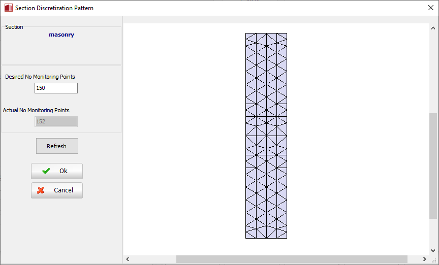The image size is (439, 265).
Task: Click the meshed masonry section in preview
Action: click(x=266, y=136)
